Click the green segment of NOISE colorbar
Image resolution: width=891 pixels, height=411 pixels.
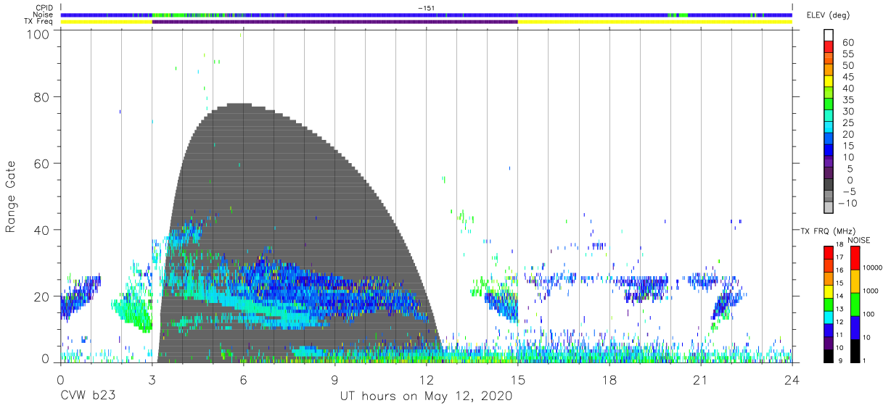(x=855, y=304)
